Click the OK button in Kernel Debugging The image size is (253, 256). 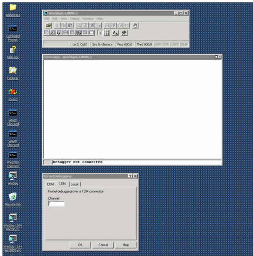[x=80, y=245]
